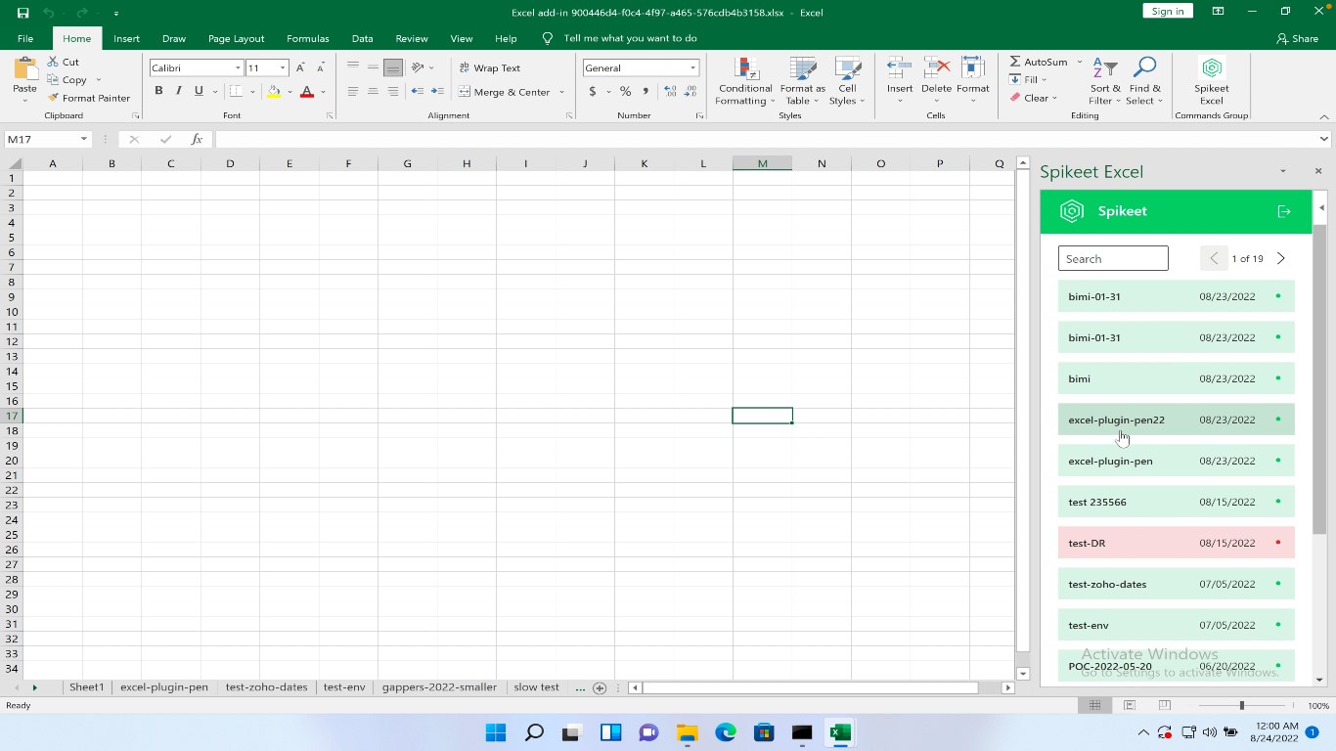Expand the formula bar
The image size is (1336, 751).
(1324, 139)
